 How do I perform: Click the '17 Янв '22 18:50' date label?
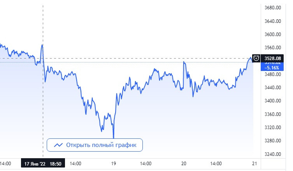[x=43, y=164]
